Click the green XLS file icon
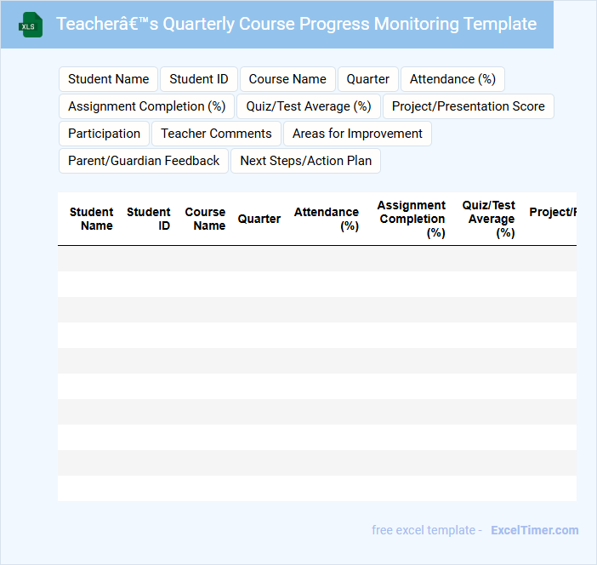 (31, 25)
